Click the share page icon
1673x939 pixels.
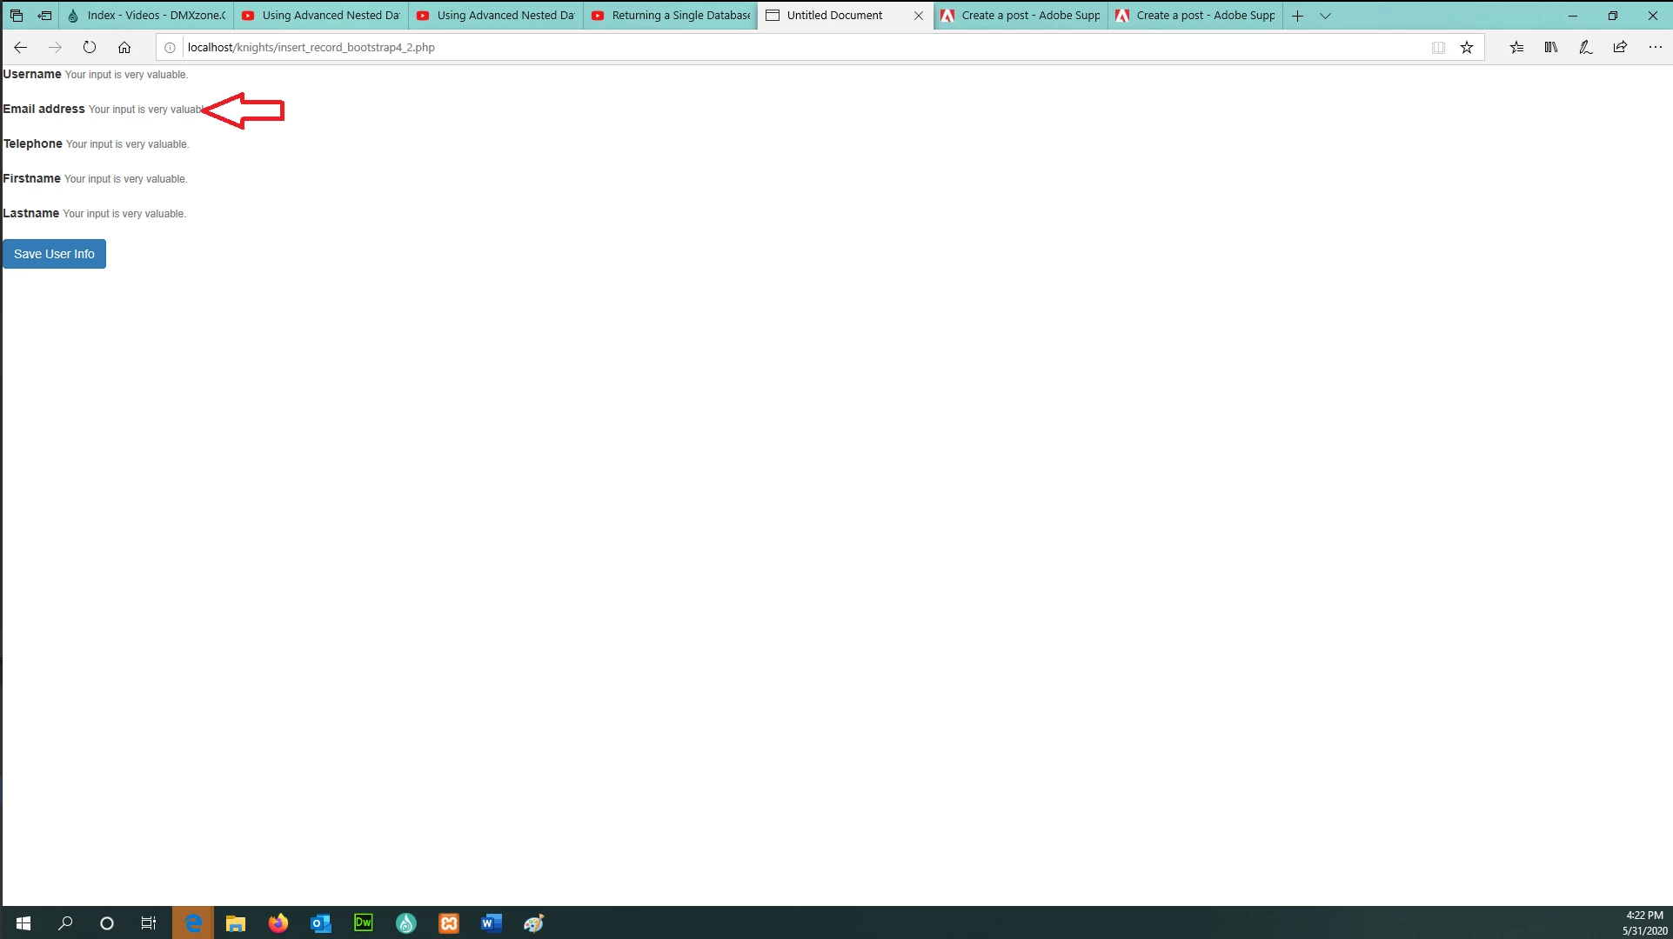[x=1620, y=48]
